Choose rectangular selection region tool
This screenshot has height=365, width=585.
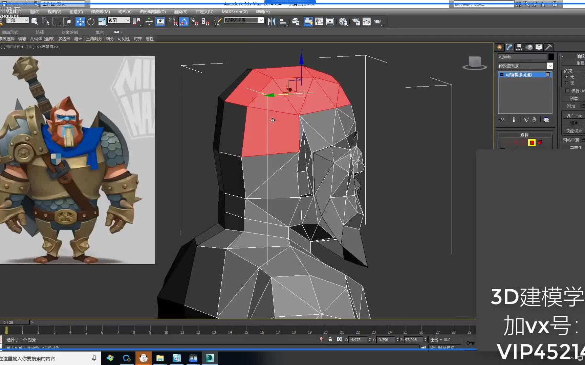point(56,22)
